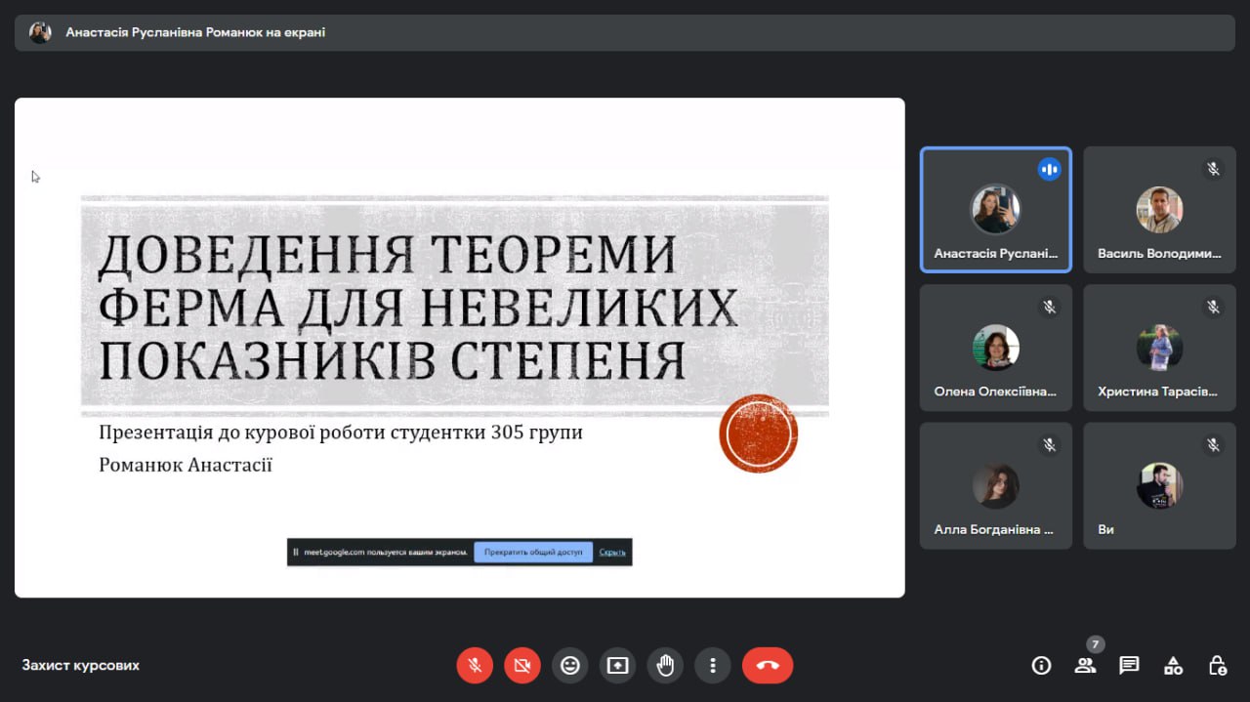Unmute the microphone in the call controls
The width and height of the screenshot is (1250, 702).
coord(475,665)
